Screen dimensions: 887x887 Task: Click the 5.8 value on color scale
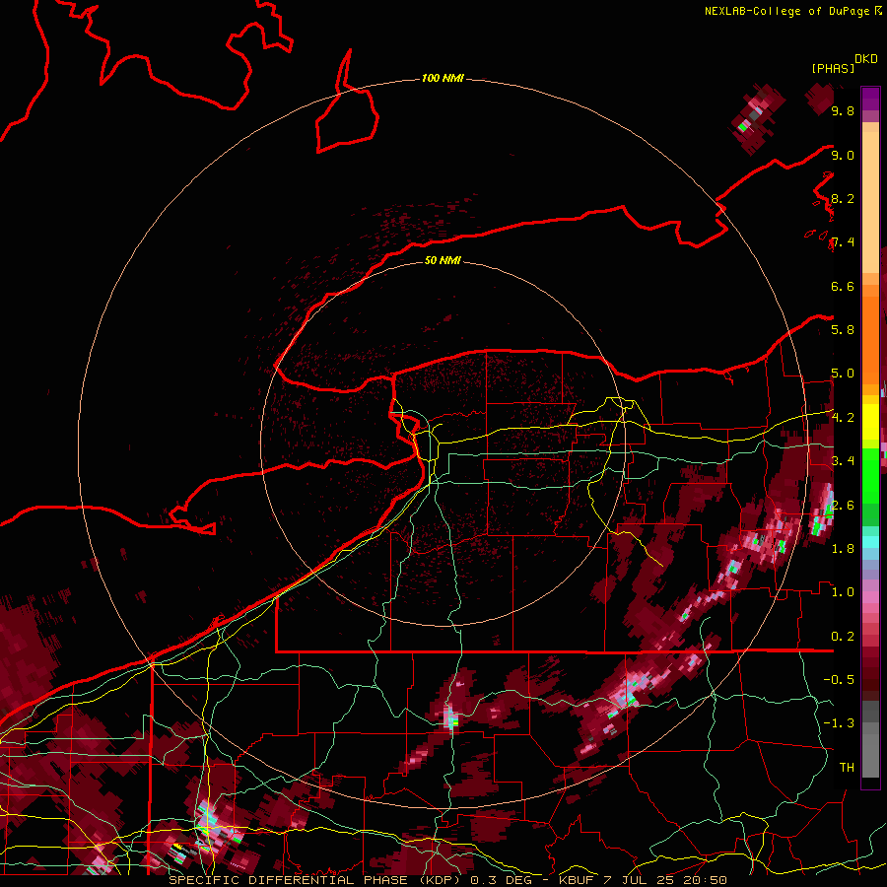coord(843,329)
